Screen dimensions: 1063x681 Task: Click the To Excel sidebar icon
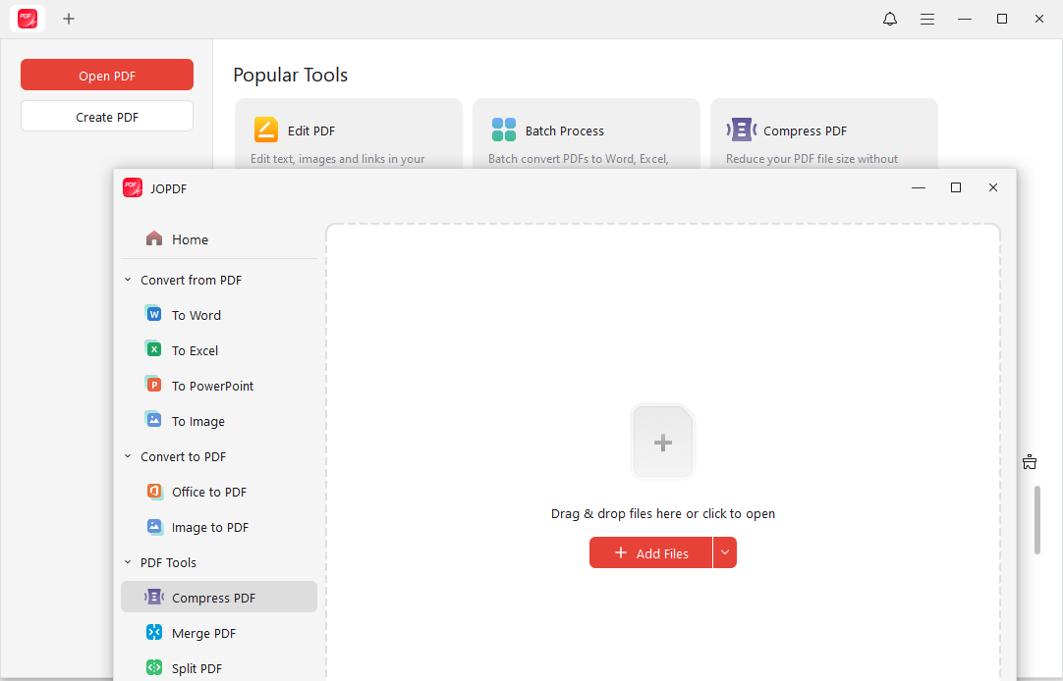(154, 349)
